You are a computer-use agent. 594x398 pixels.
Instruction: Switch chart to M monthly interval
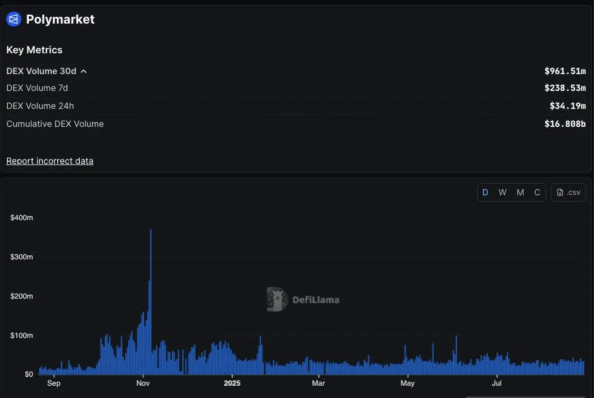click(x=520, y=192)
